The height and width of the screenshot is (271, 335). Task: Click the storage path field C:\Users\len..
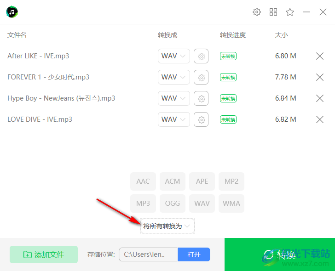149,254
